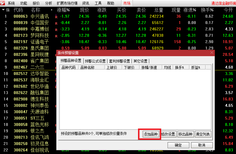Screen dimensions: 236x154
Task: Open the 帮助 menu
Action: [x=110, y=3]
